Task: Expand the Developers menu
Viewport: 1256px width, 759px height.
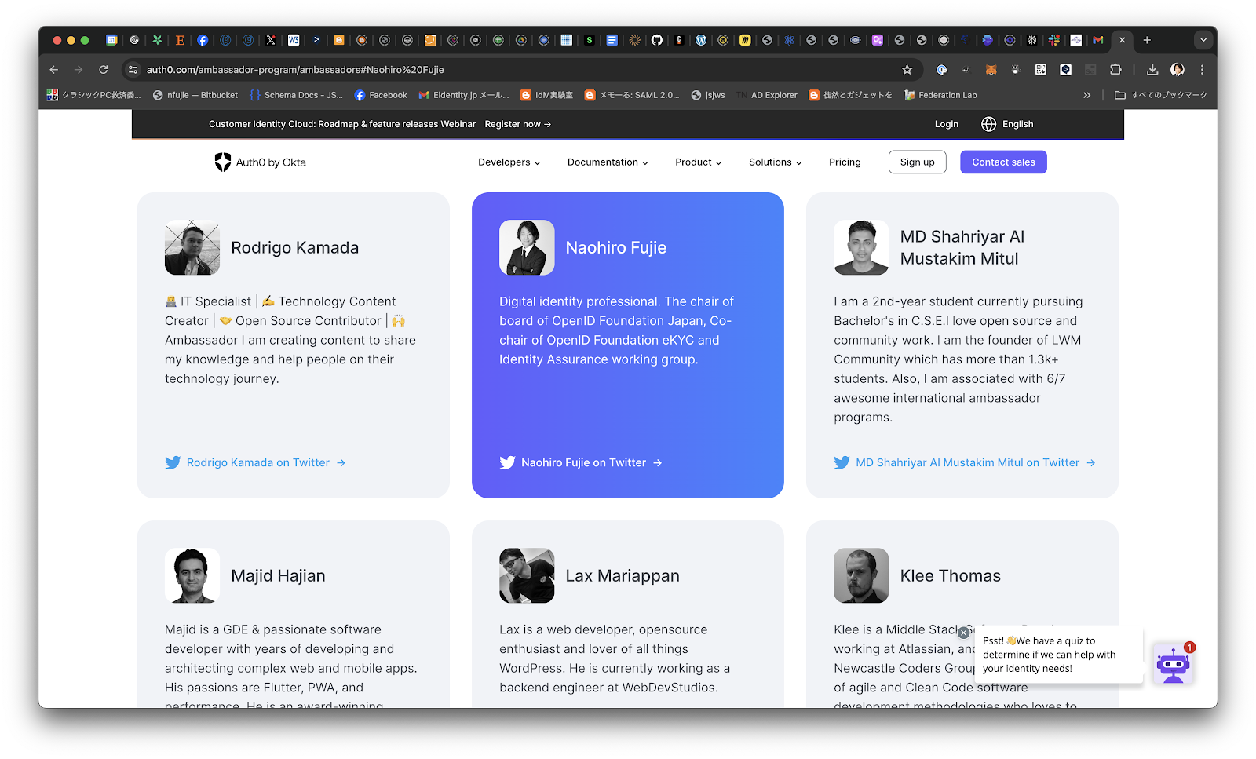Action: click(x=509, y=162)
